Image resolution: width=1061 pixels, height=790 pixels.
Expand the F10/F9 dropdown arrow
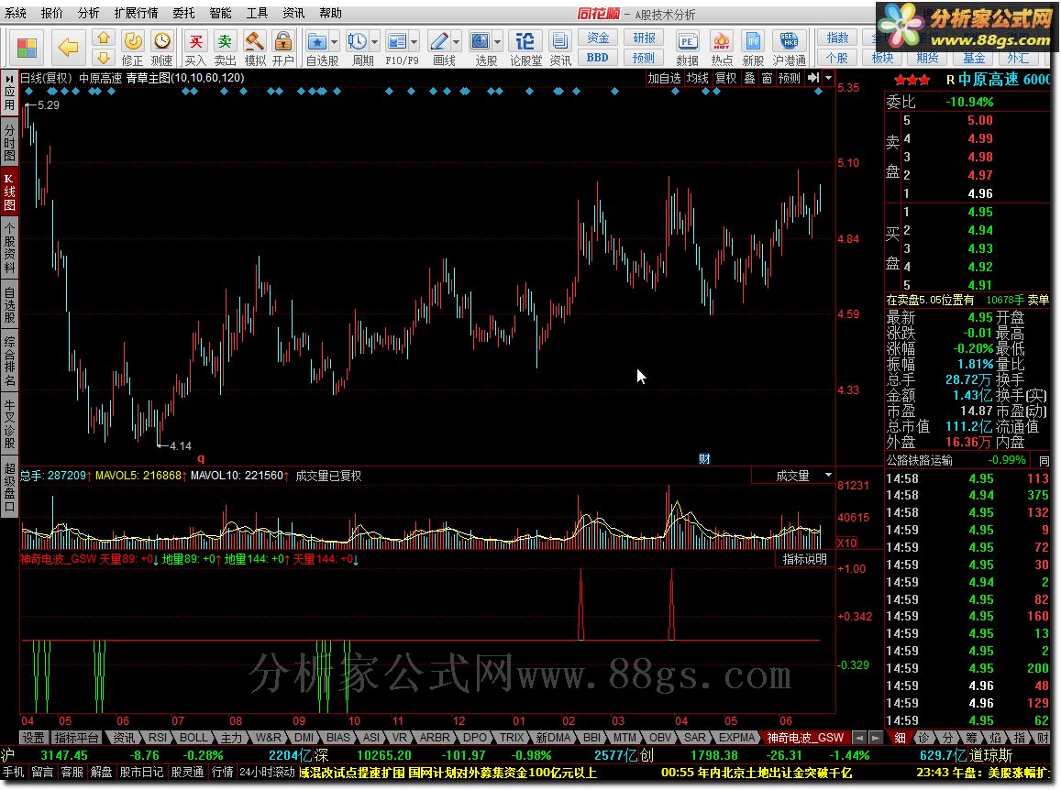pyautogui.click(x=414, y=42)
